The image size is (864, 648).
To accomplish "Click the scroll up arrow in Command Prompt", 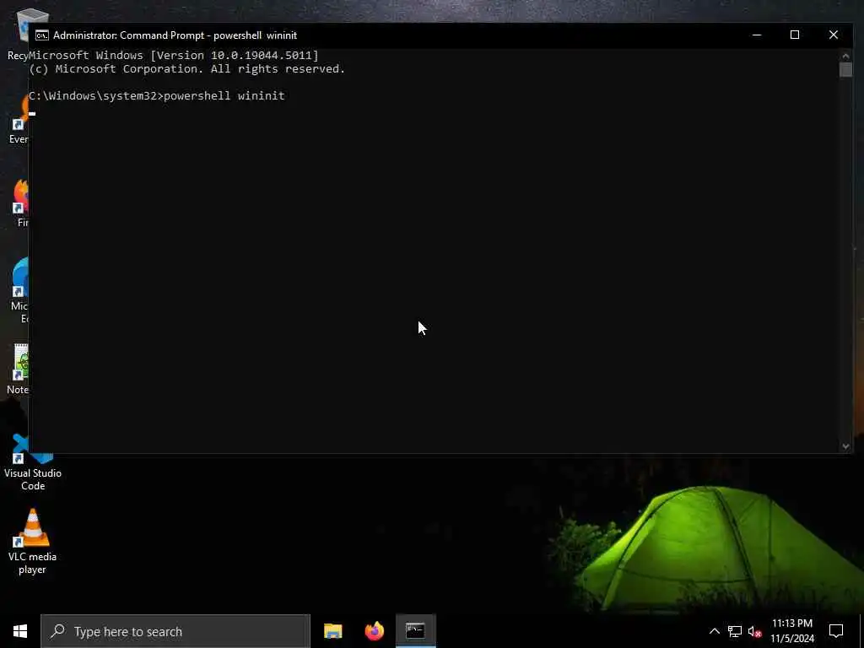I will tap(845, 56).
